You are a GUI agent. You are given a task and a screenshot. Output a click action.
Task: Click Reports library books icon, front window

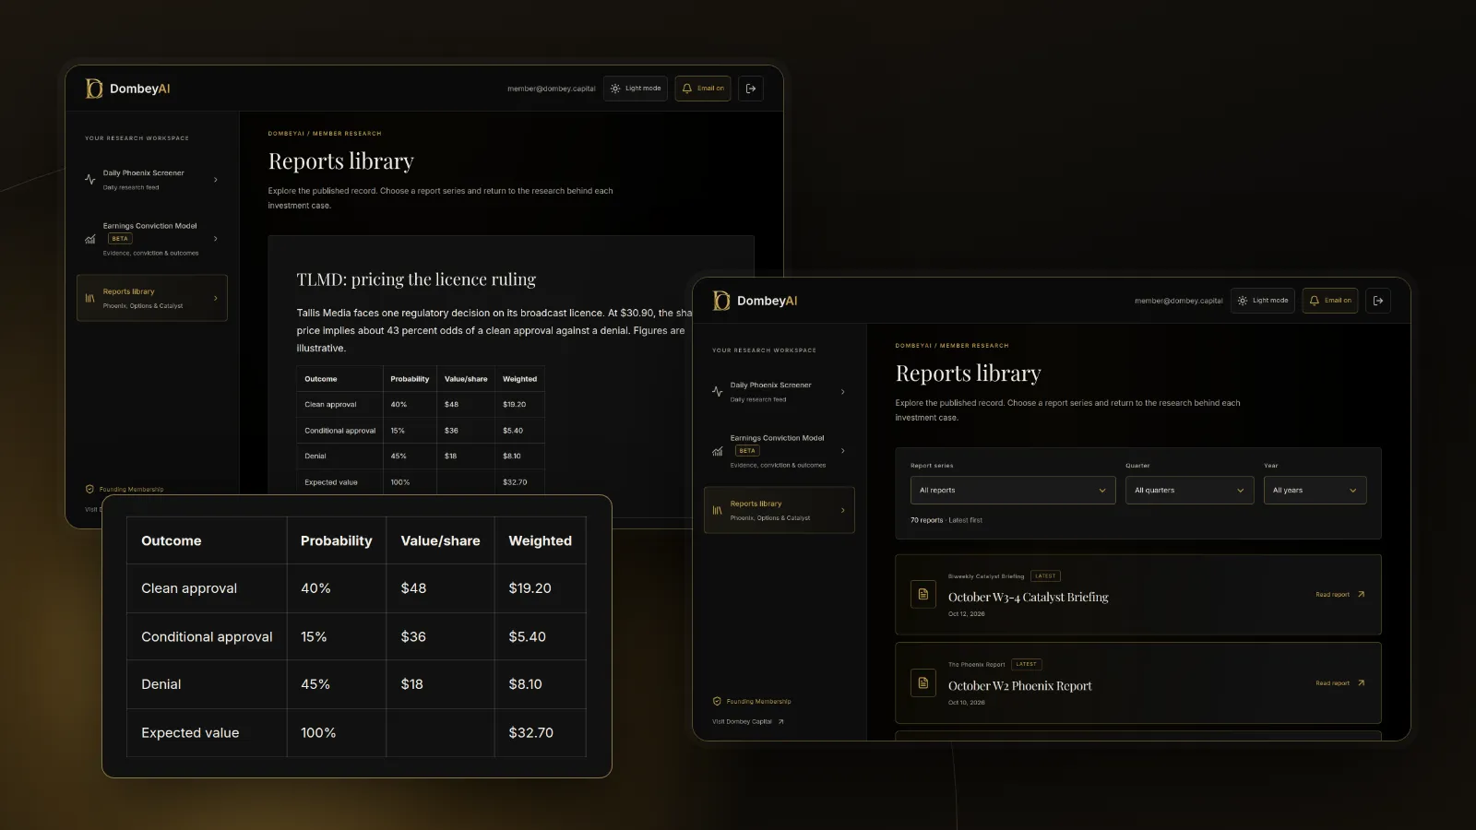point(718,510)
